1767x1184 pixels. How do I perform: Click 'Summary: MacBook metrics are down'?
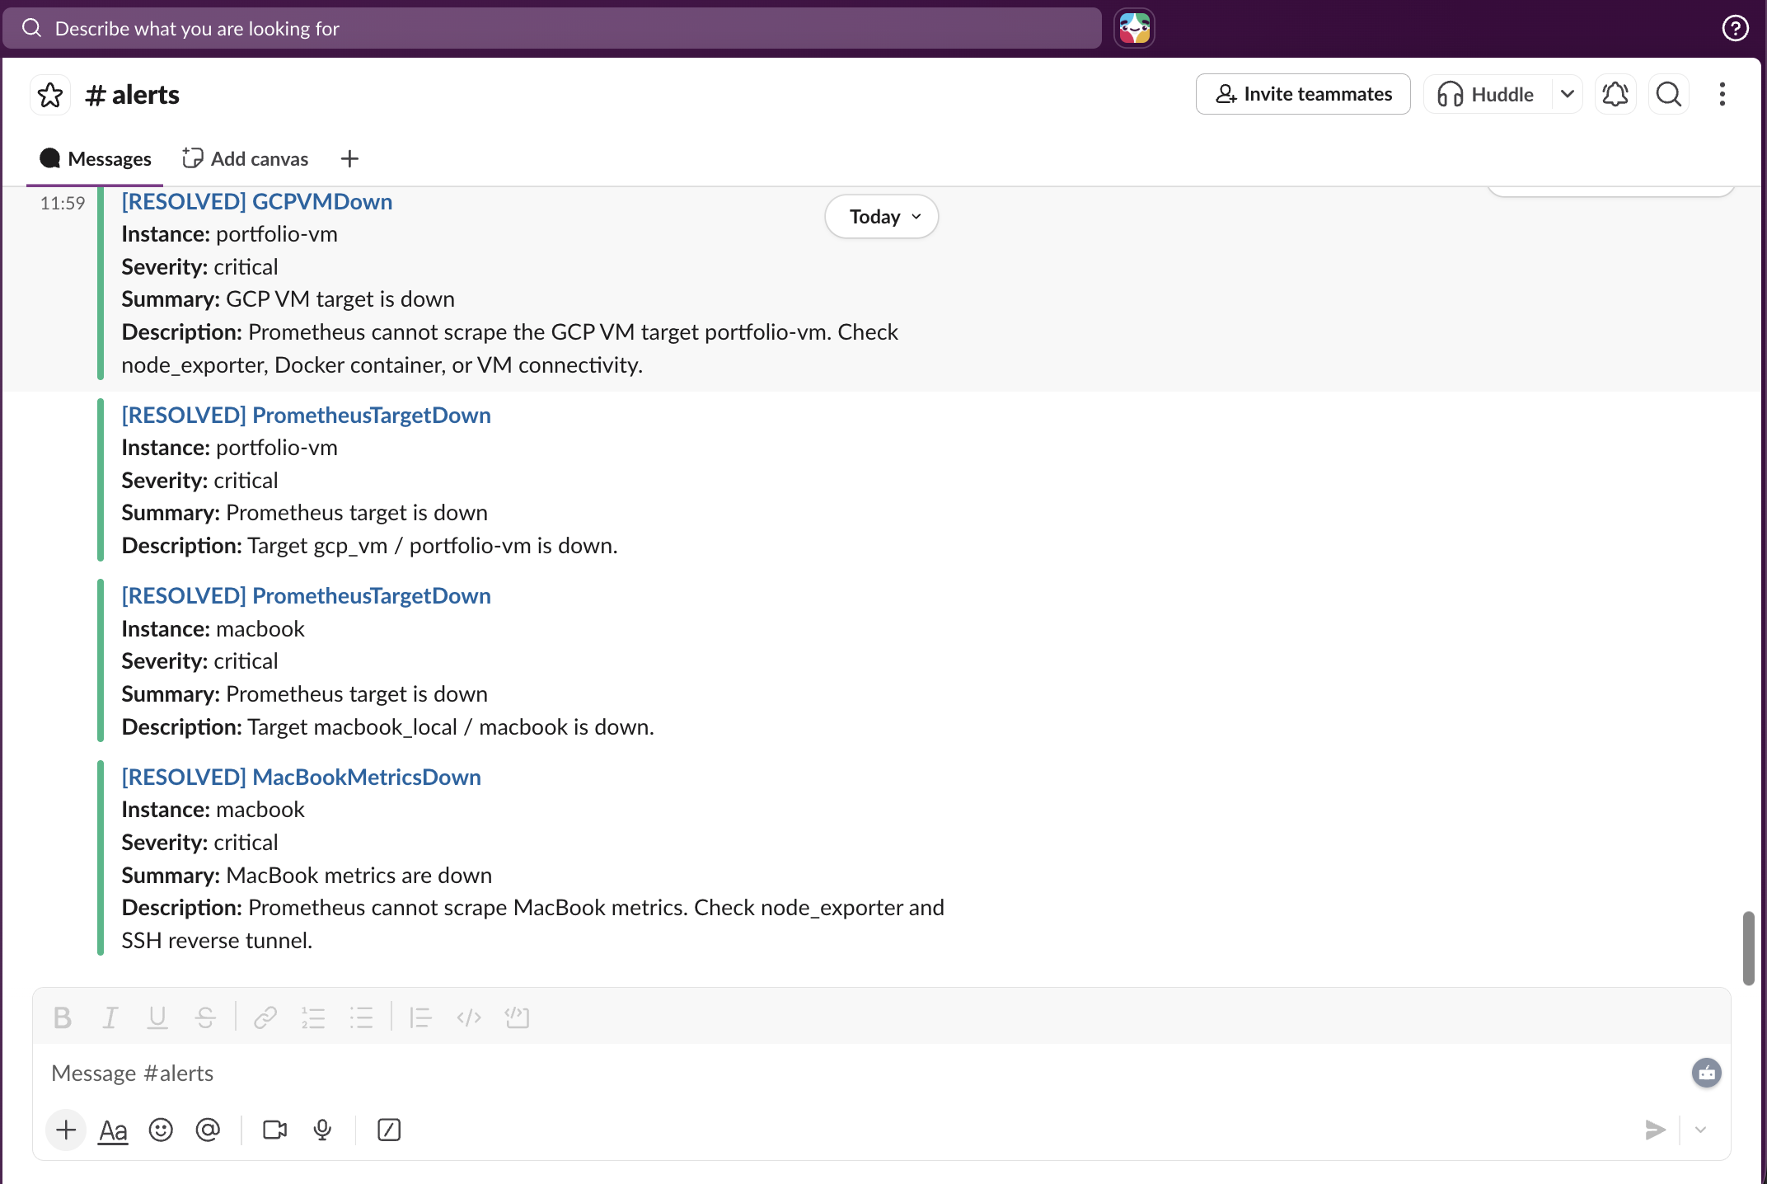[x=307, y=875]
